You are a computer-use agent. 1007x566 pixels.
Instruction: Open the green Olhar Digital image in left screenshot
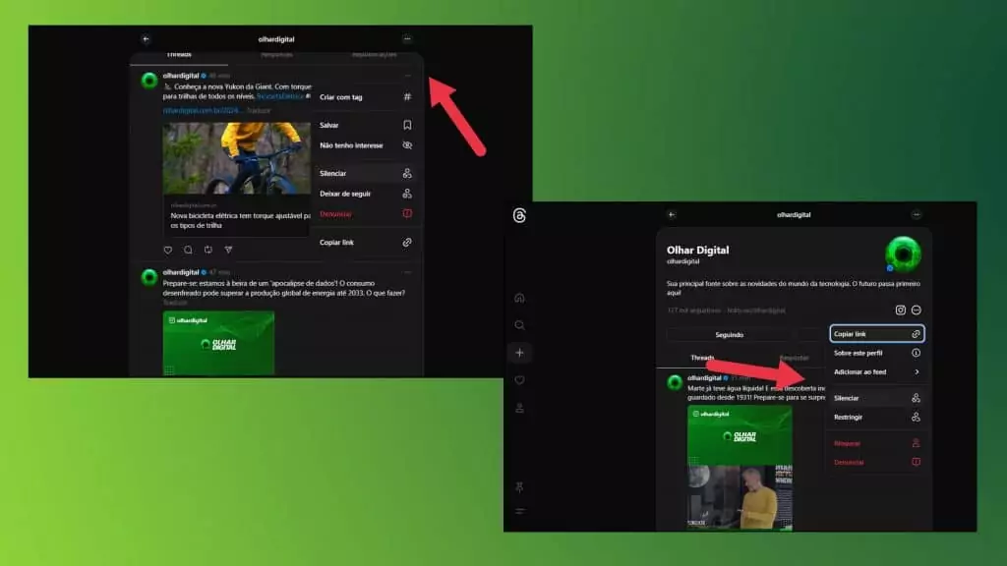218,343
